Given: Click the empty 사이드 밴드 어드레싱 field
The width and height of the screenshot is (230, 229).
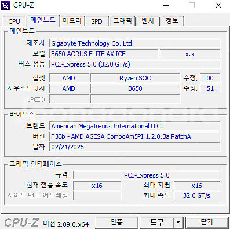Looking at the screenshot, I should pyautogui.click(x=97, y=195).
